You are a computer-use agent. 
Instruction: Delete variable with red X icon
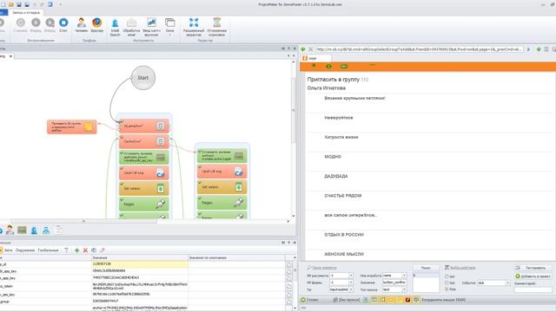tap(85, 250)
